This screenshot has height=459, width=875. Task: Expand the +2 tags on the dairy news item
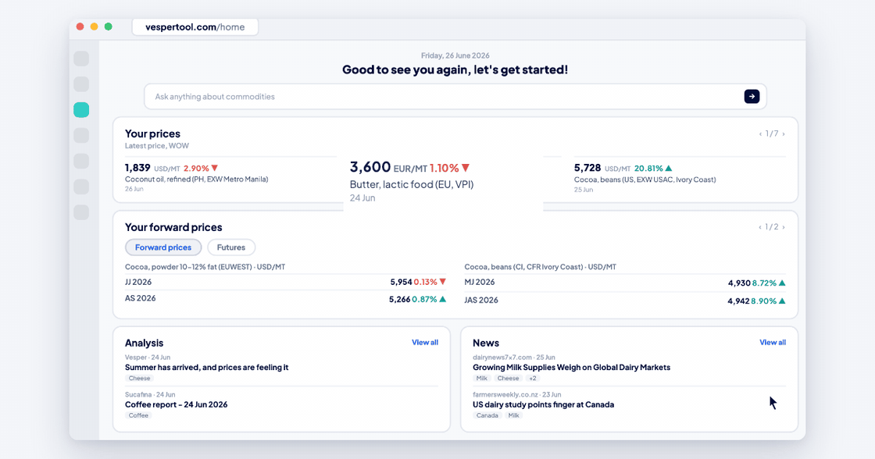click(533, 378)
